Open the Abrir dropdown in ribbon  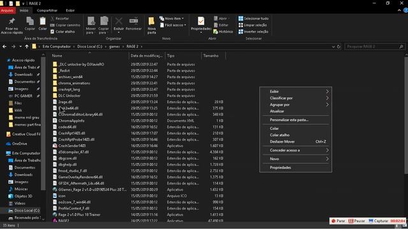(x=222, y=18)
